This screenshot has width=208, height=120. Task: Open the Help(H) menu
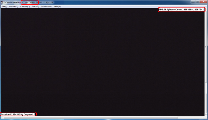click(x=57, y=7)
